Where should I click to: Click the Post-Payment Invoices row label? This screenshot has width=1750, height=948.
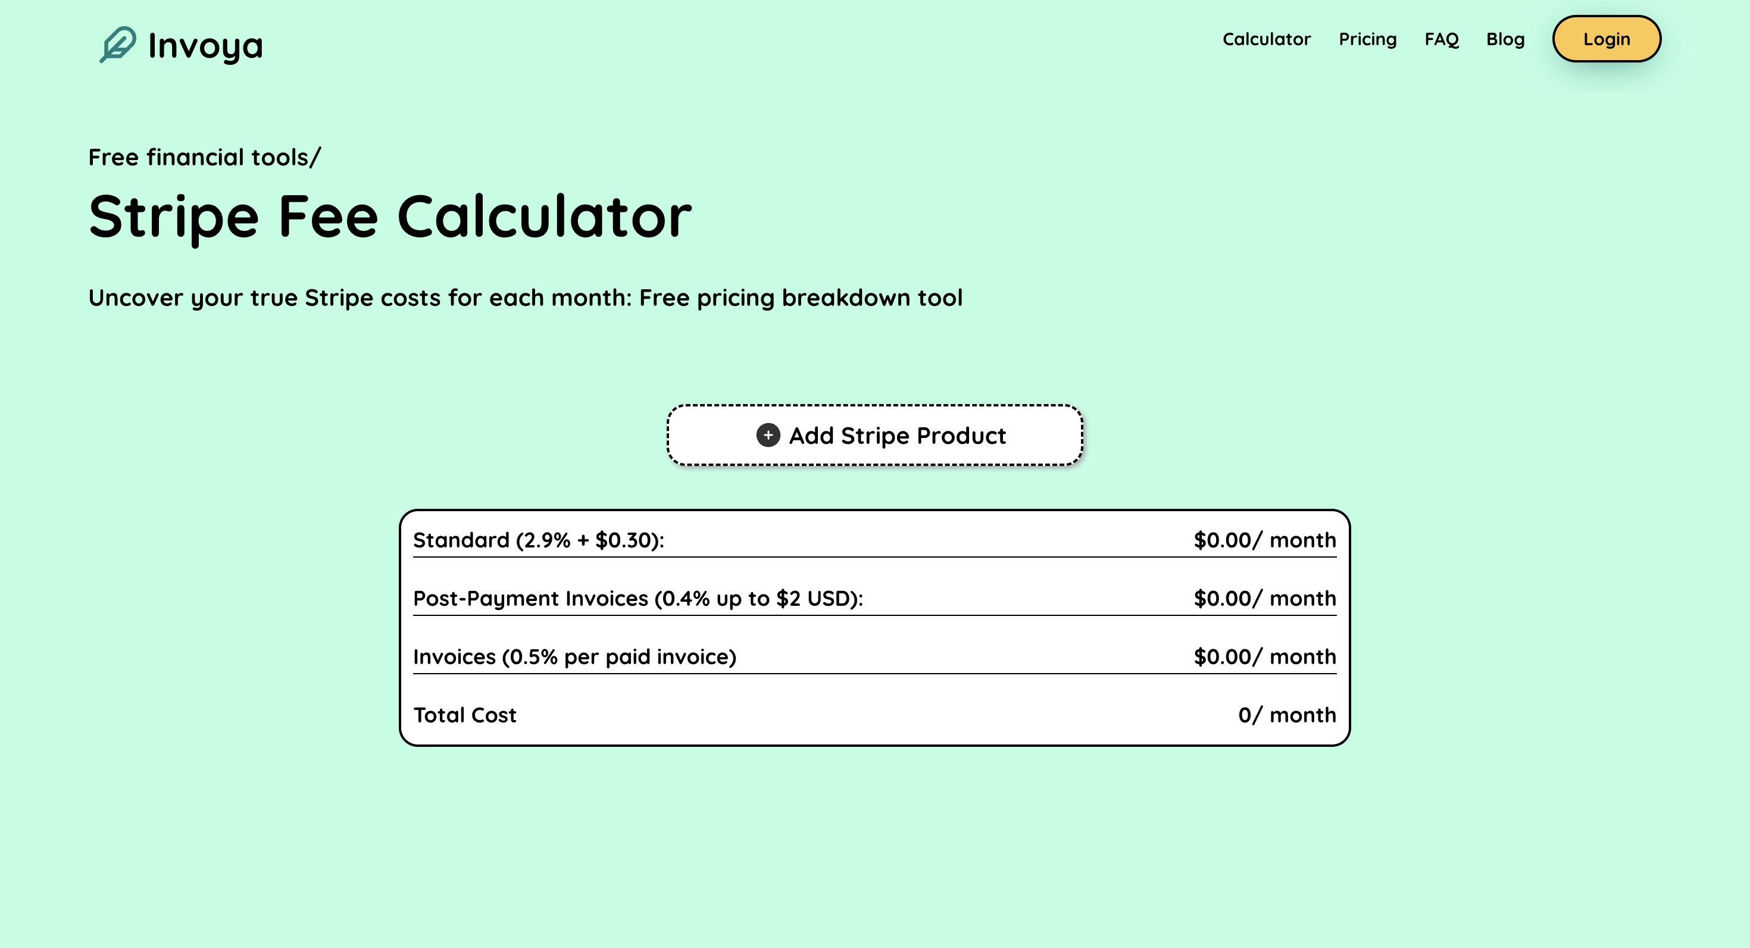(638, 598)
